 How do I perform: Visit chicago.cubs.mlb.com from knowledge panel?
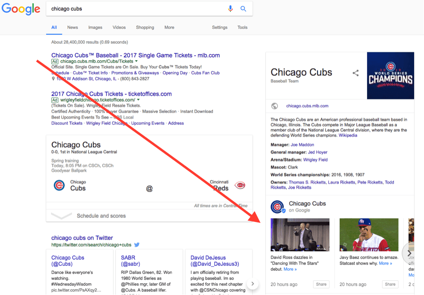(307, 106)
